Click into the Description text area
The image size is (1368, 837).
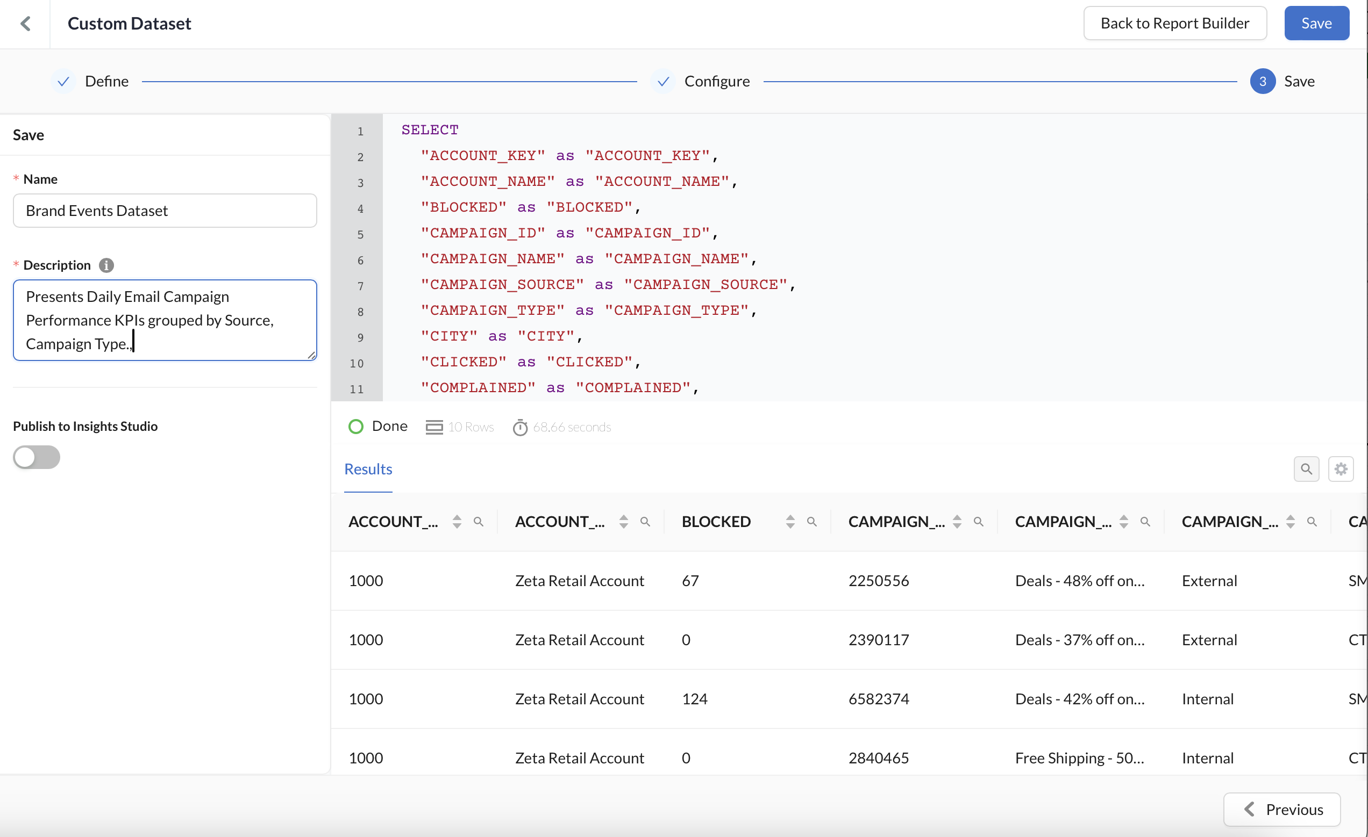pos(165,321)
